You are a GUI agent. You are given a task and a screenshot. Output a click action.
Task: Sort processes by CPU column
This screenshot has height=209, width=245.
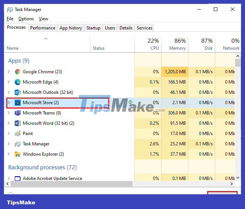[148, 45]
